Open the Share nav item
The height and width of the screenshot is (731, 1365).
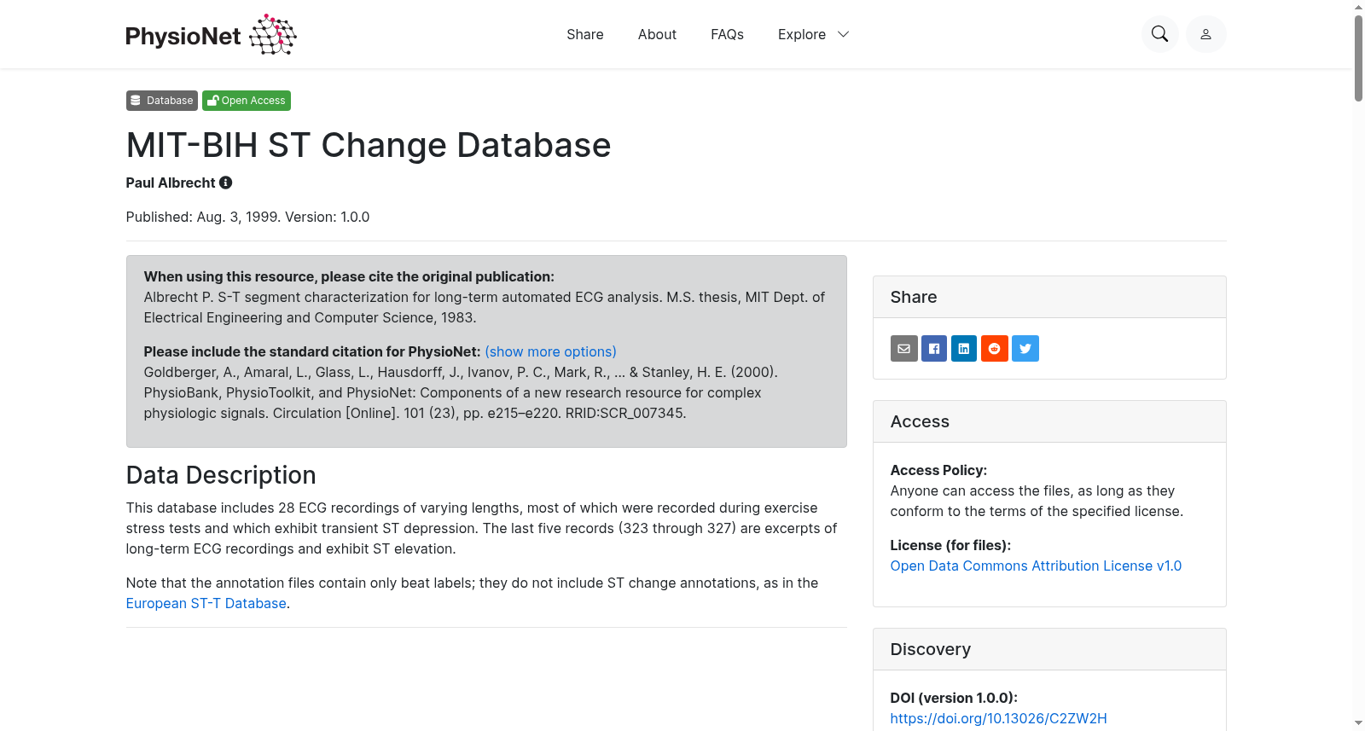tap(585, 34)
